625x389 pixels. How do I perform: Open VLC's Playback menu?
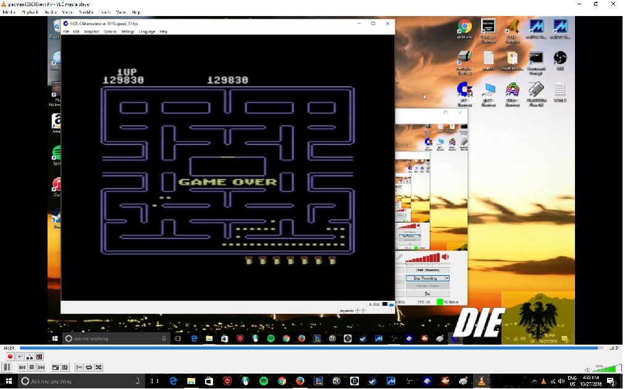[30, 12]
